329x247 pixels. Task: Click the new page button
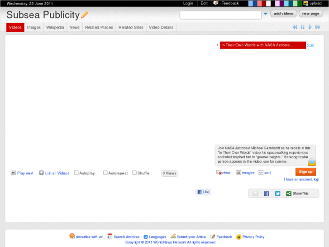click(311, 14)
